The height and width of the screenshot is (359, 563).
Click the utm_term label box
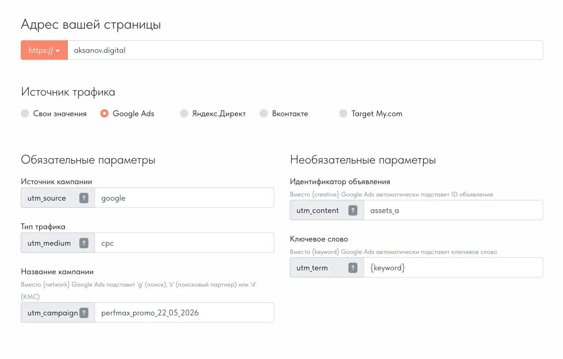pyautogui.click(x=327, y=268)
